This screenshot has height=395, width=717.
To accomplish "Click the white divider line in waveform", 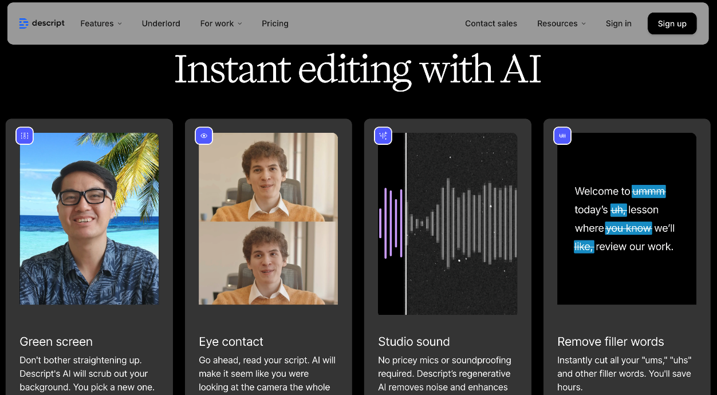I will point(406,224).
